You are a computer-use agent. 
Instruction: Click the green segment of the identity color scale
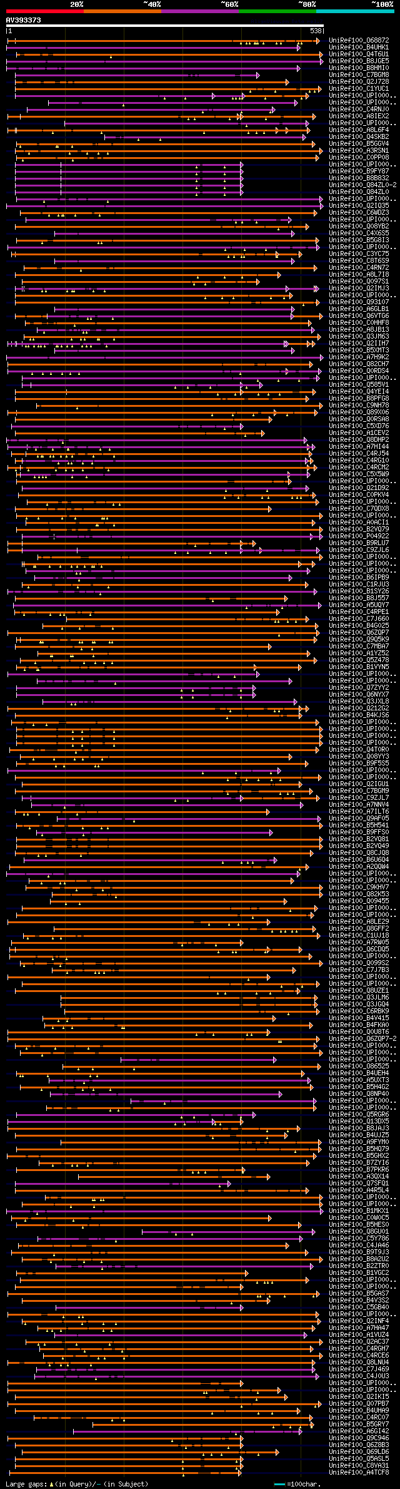pyautogui.click(x=277, y=11)
